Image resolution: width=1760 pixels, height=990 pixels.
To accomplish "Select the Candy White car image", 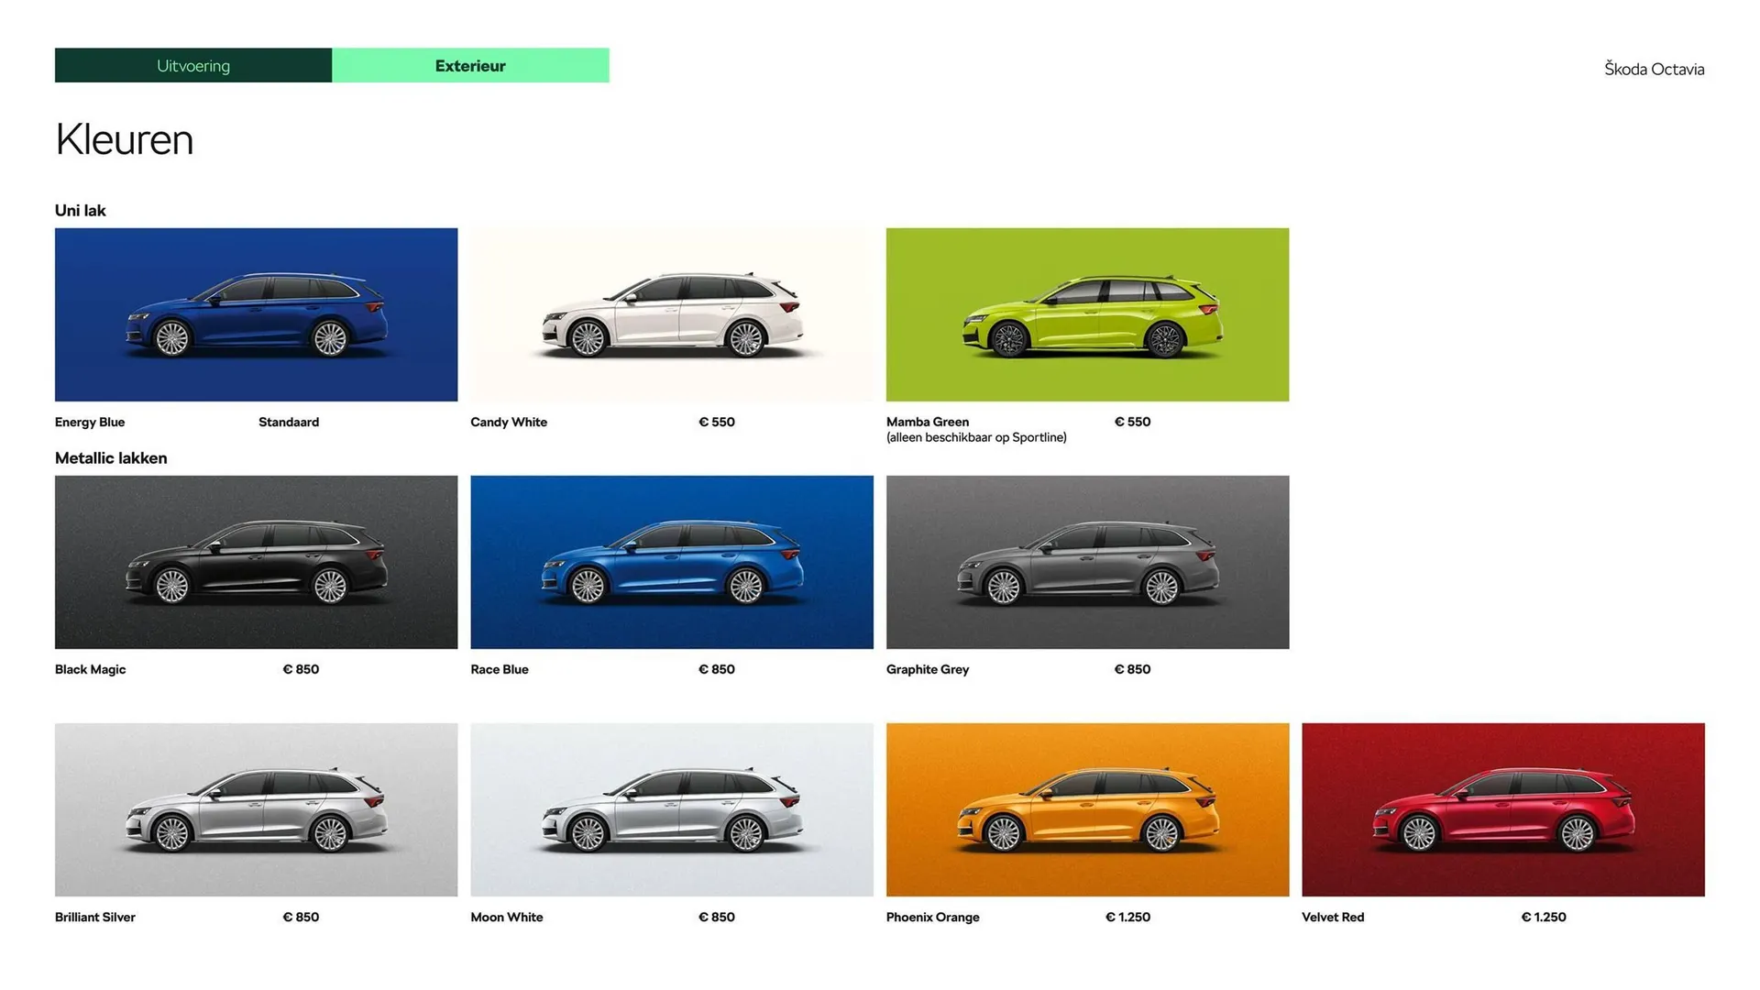I will (671, 314).
